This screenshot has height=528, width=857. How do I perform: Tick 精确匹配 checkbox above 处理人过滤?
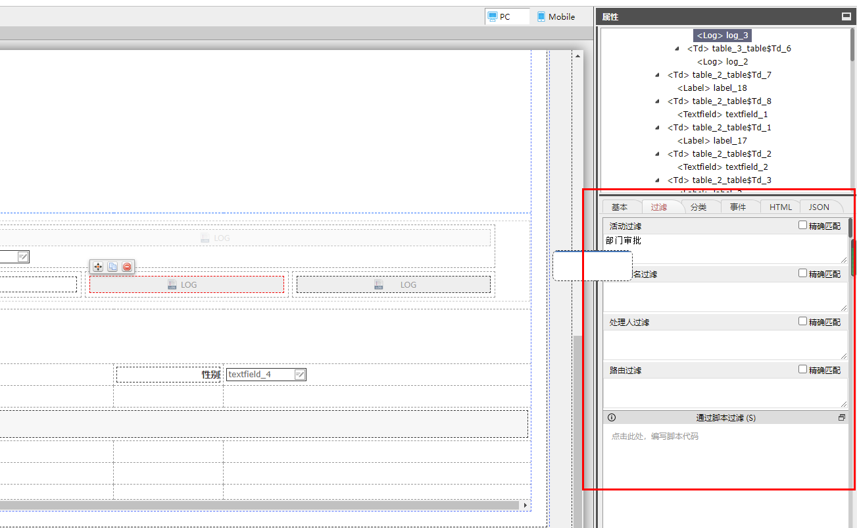(802, 273)
